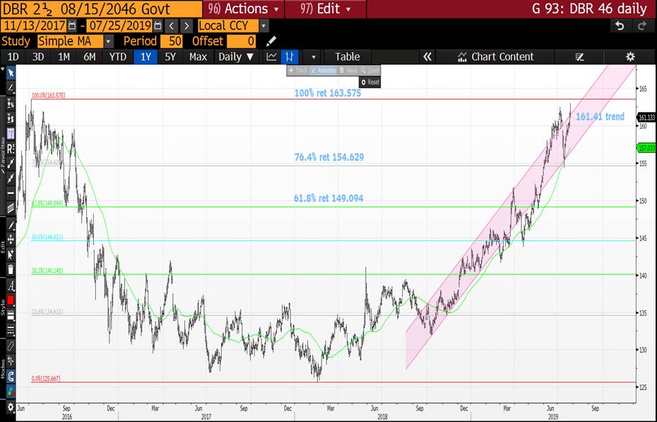This screenshot has width=657, height=422.
Task: Click the pencil icon next to Offset
Action: click(271, 41)
